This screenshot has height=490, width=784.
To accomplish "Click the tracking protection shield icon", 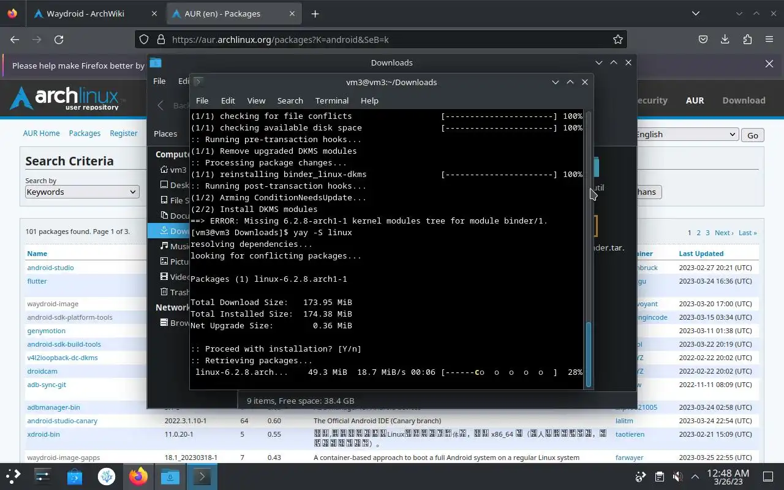I will coord(144,39).
